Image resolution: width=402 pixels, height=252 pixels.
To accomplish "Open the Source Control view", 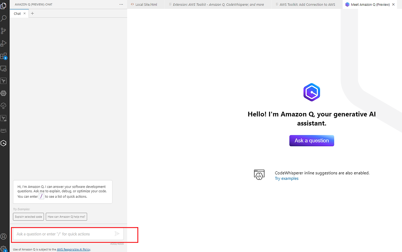I will pos(4,31).
